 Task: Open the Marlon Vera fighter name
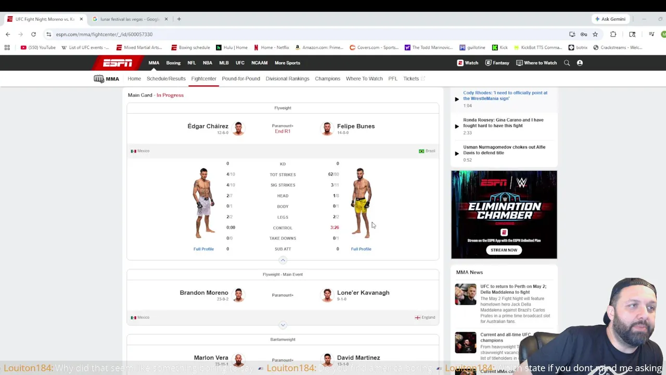211,358
